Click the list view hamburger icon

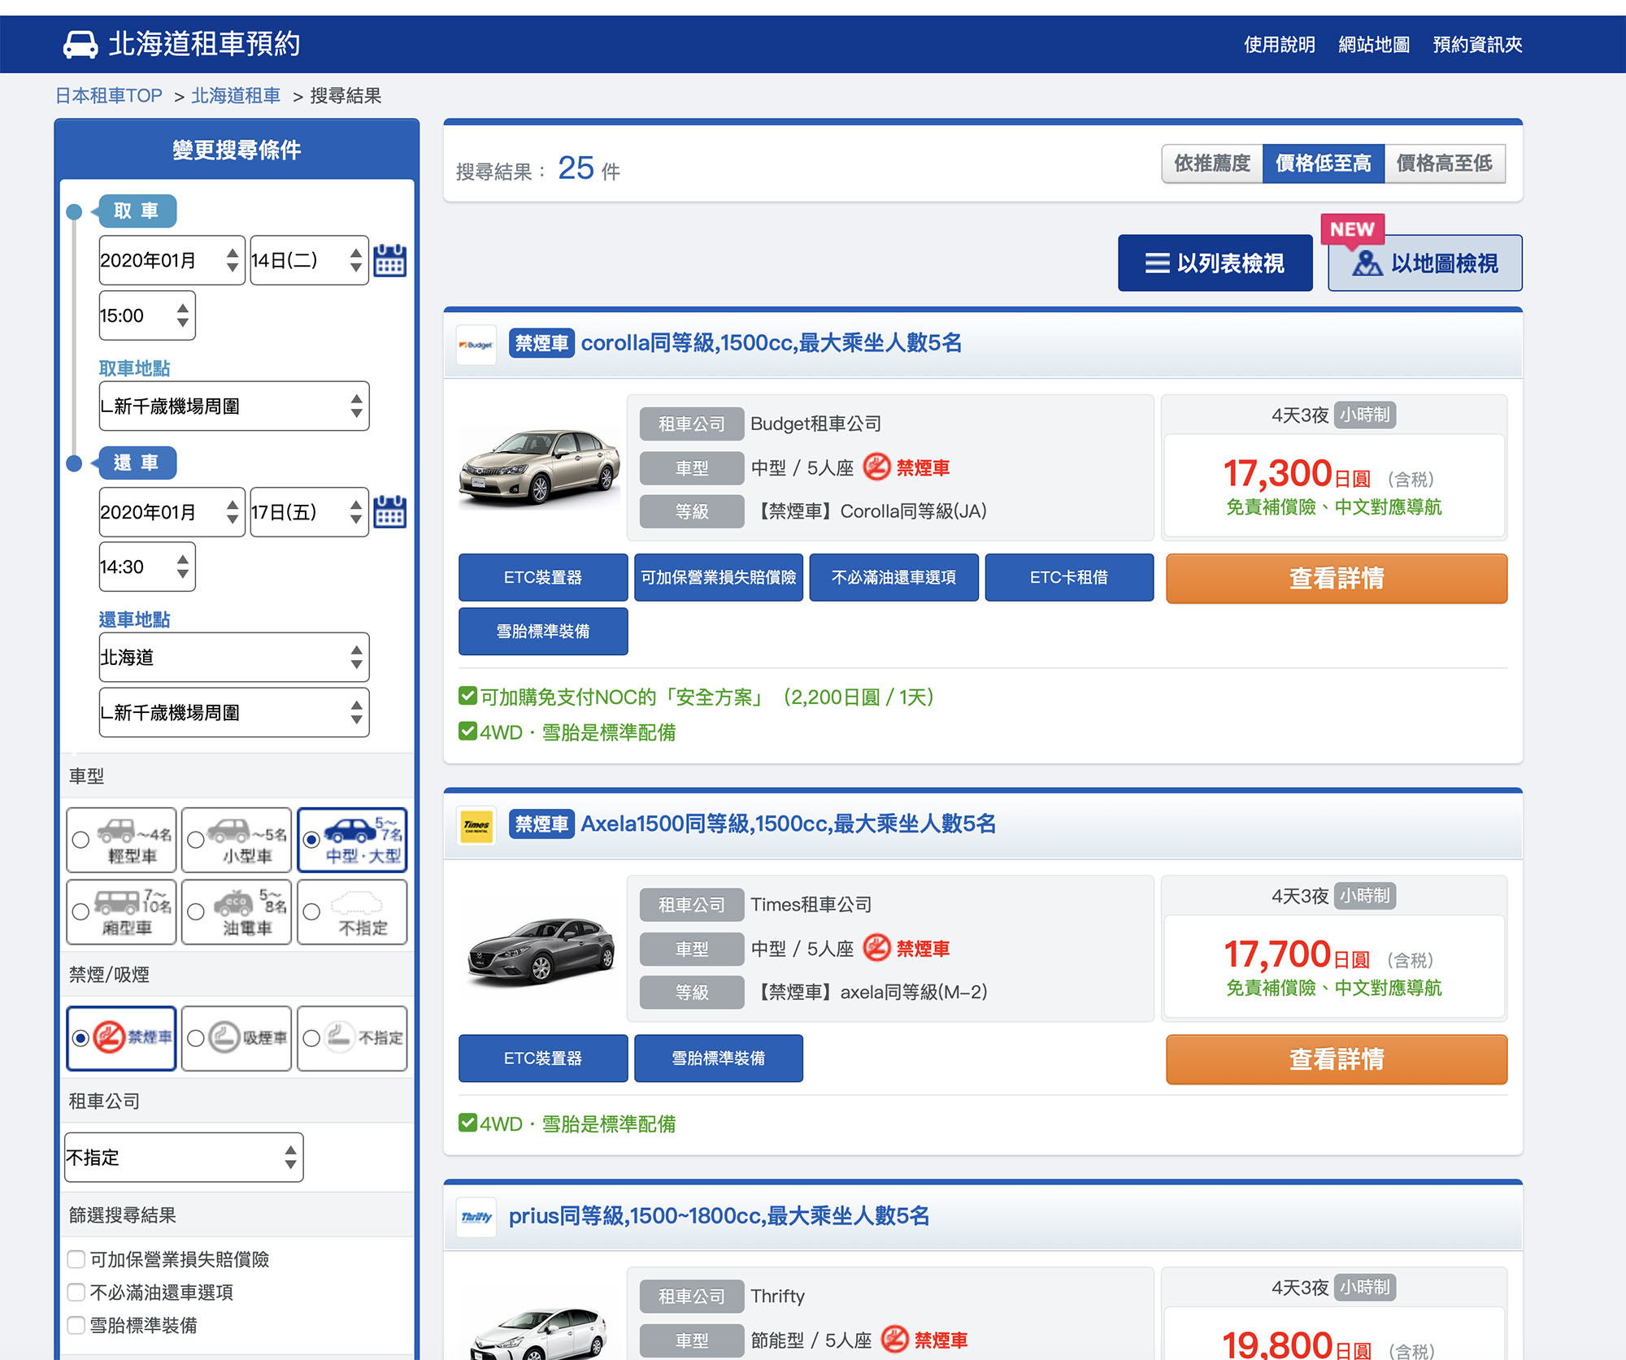tap(1157, 263)
